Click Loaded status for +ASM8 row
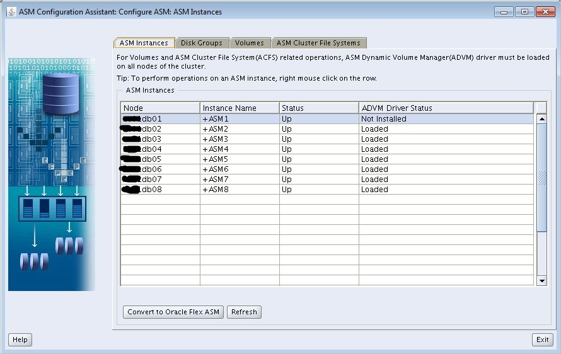The width and height of the screenshot is (561, 354). point(446,189)
